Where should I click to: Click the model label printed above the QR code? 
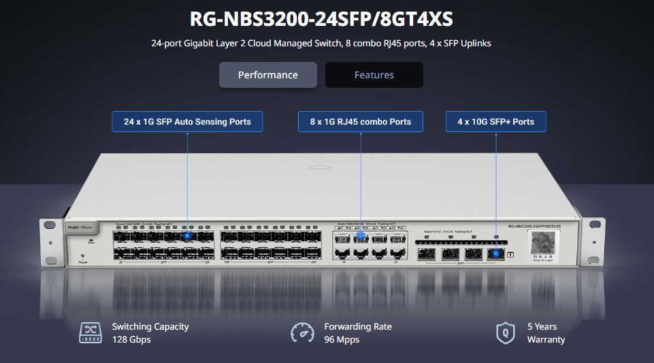pyautogui.click(x=534, y=226)
